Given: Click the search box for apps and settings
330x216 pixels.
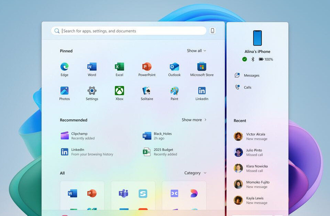Looking at the screenshot, I should click(129, 31).
